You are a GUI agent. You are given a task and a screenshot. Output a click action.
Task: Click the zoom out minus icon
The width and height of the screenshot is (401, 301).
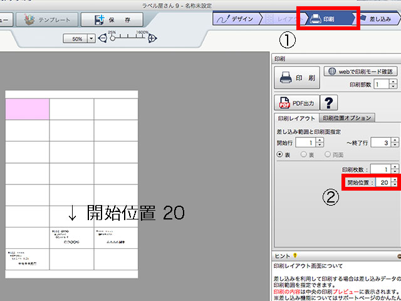click(103, 39)
